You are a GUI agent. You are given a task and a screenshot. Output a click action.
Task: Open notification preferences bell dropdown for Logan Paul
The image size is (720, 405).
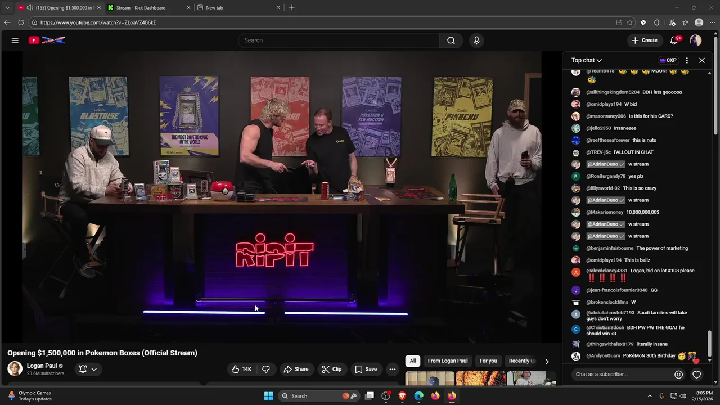(88, 369)
